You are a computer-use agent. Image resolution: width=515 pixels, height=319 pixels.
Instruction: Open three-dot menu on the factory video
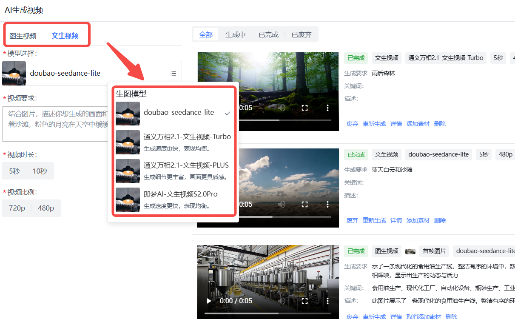pyautogui.click(x=327, y=301)
